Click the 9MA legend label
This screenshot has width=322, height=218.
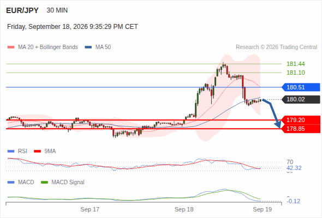pyautogui.click(x=50, y=152)
